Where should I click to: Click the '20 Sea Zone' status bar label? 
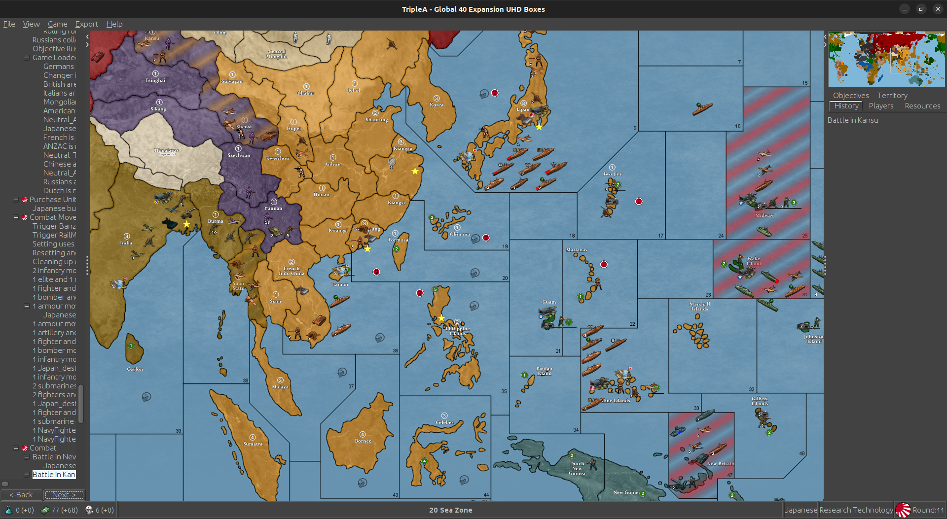tap(450, 510)
